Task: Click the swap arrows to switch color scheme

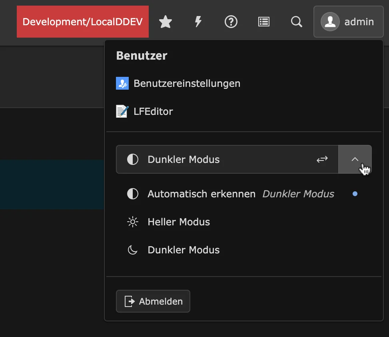Action: (322, 159)
